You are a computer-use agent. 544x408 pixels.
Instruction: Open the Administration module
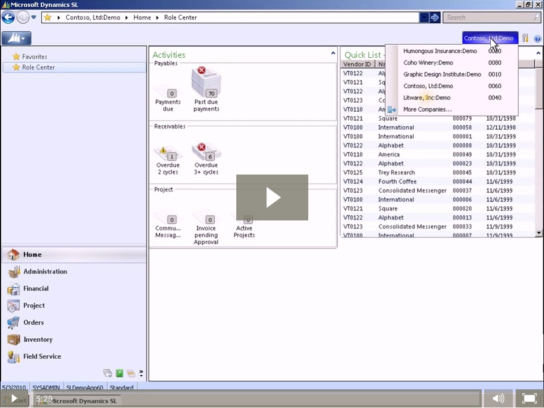[x=74, y=271]
